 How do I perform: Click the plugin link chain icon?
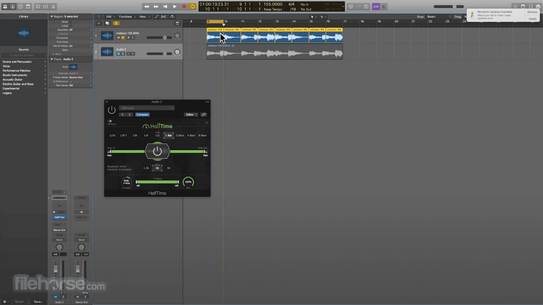pos(204,114)
